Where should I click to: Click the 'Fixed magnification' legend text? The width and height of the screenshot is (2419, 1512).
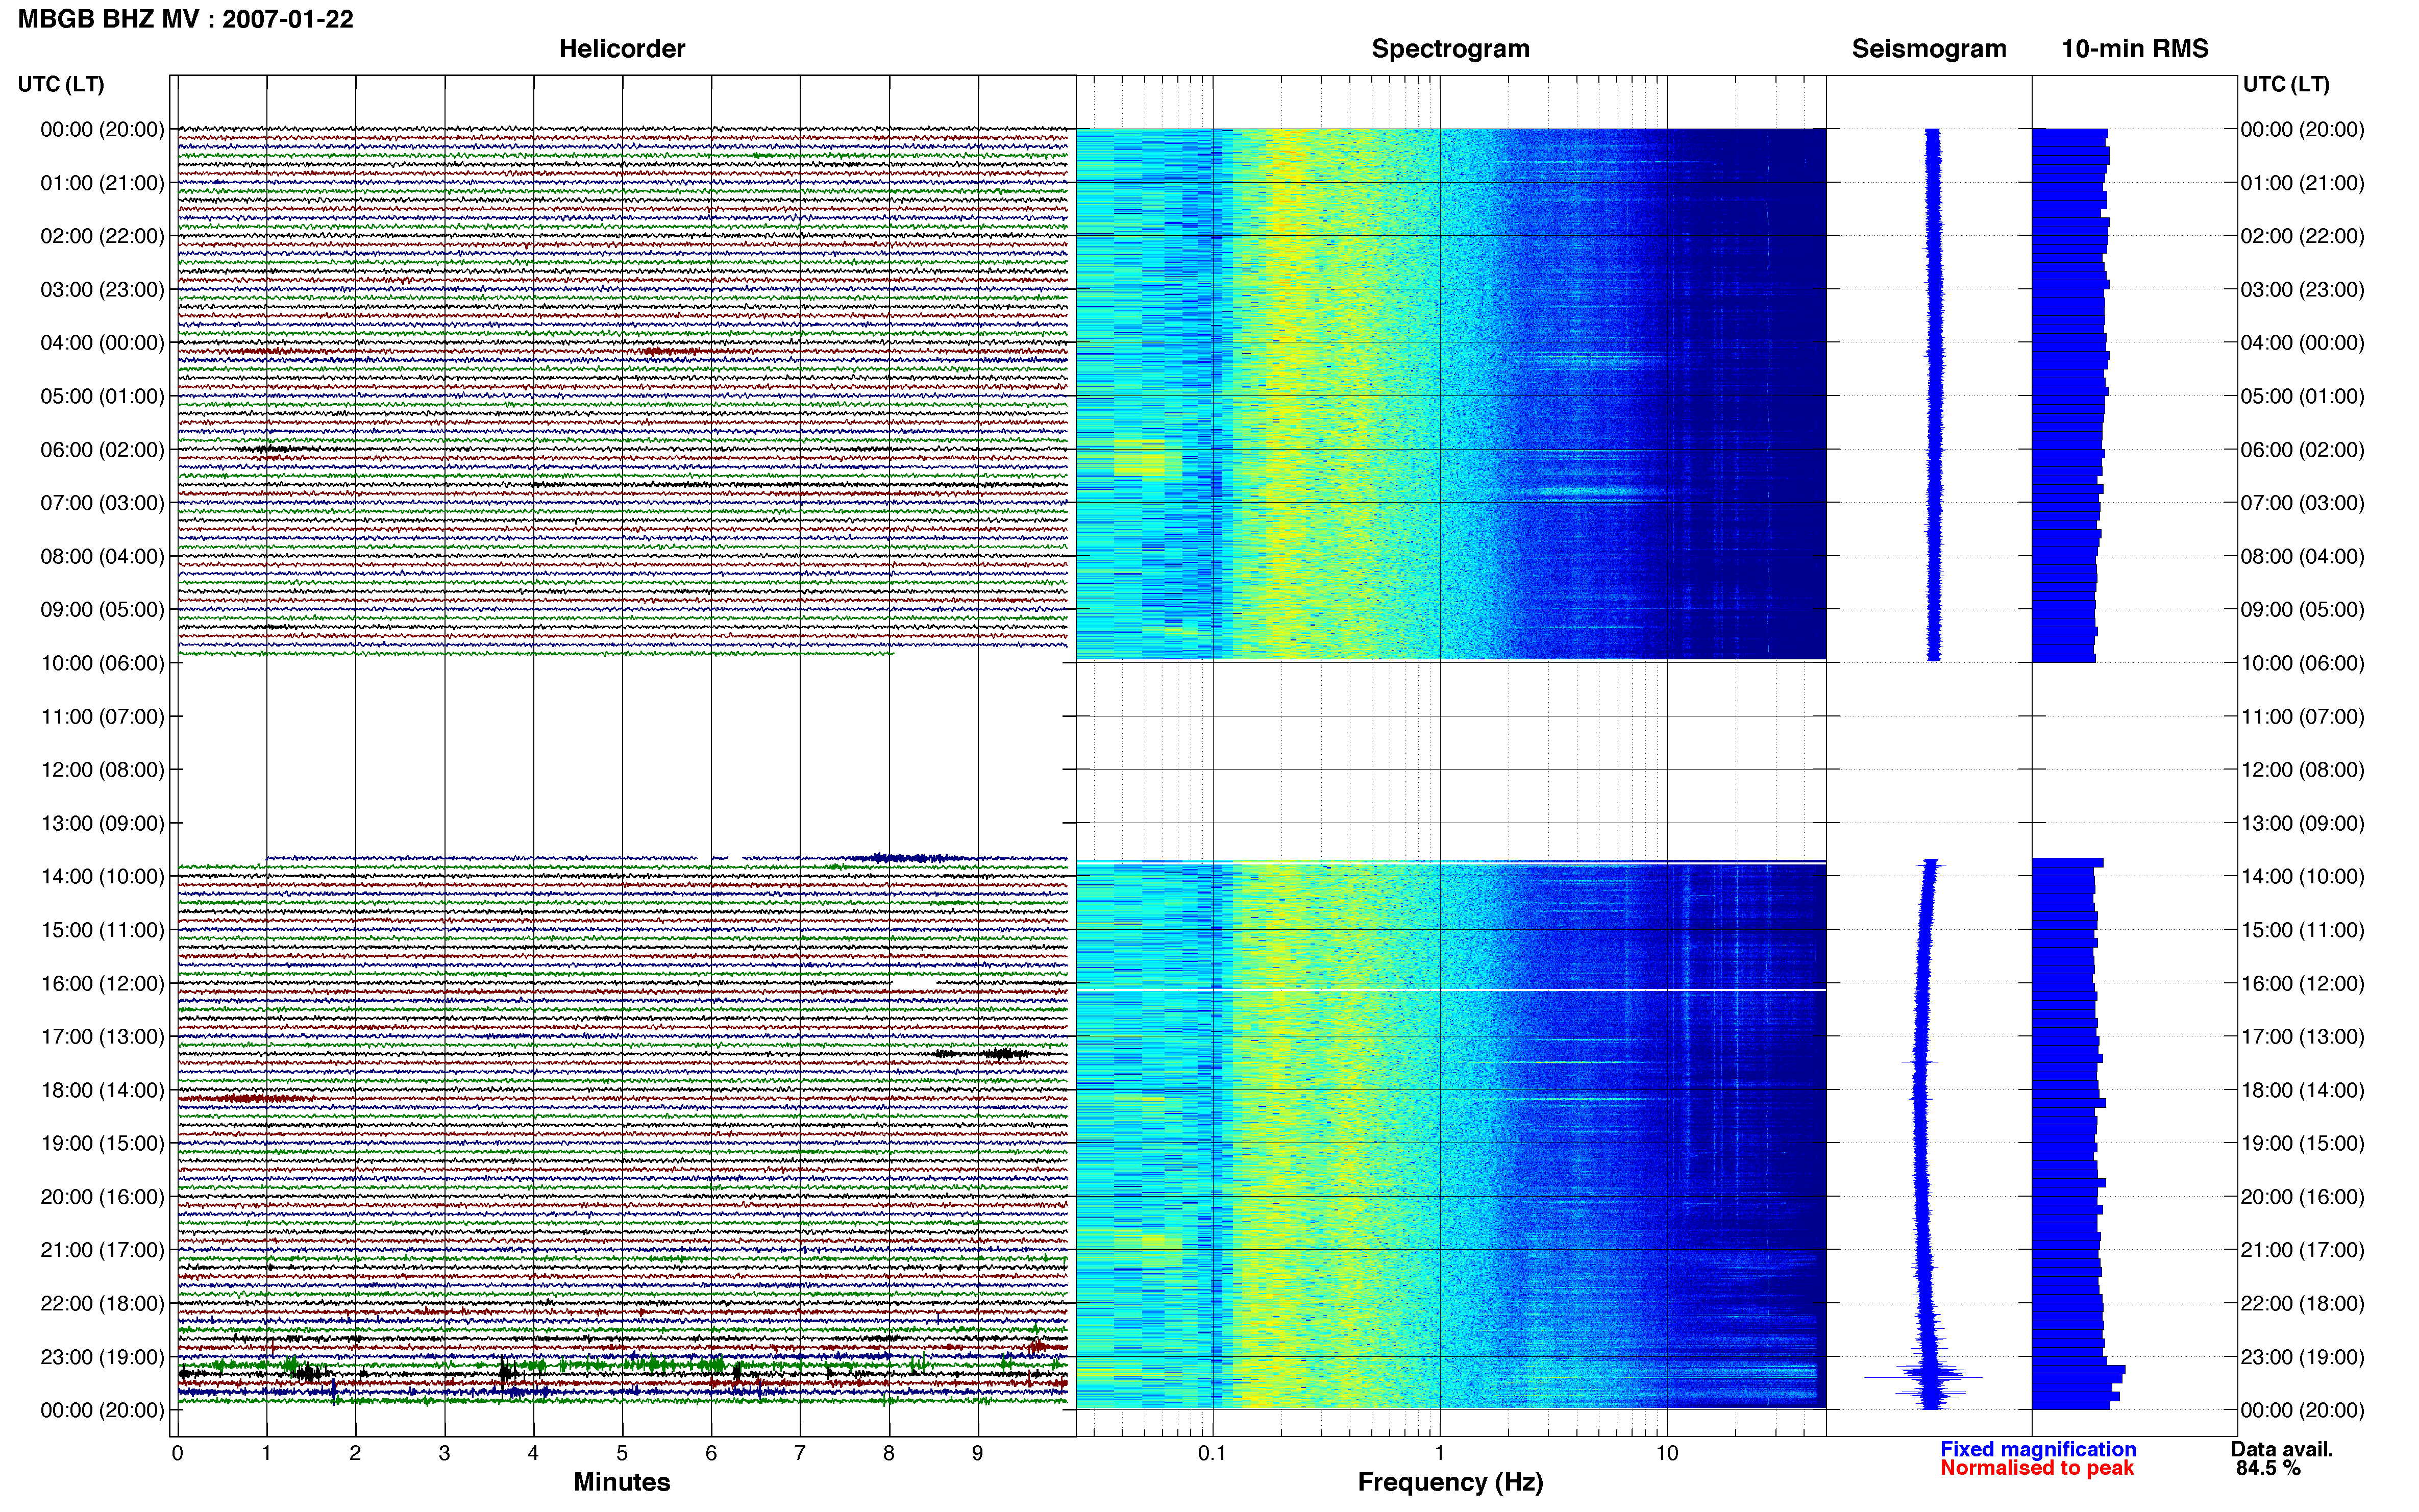click(x=2038, y=1449)
